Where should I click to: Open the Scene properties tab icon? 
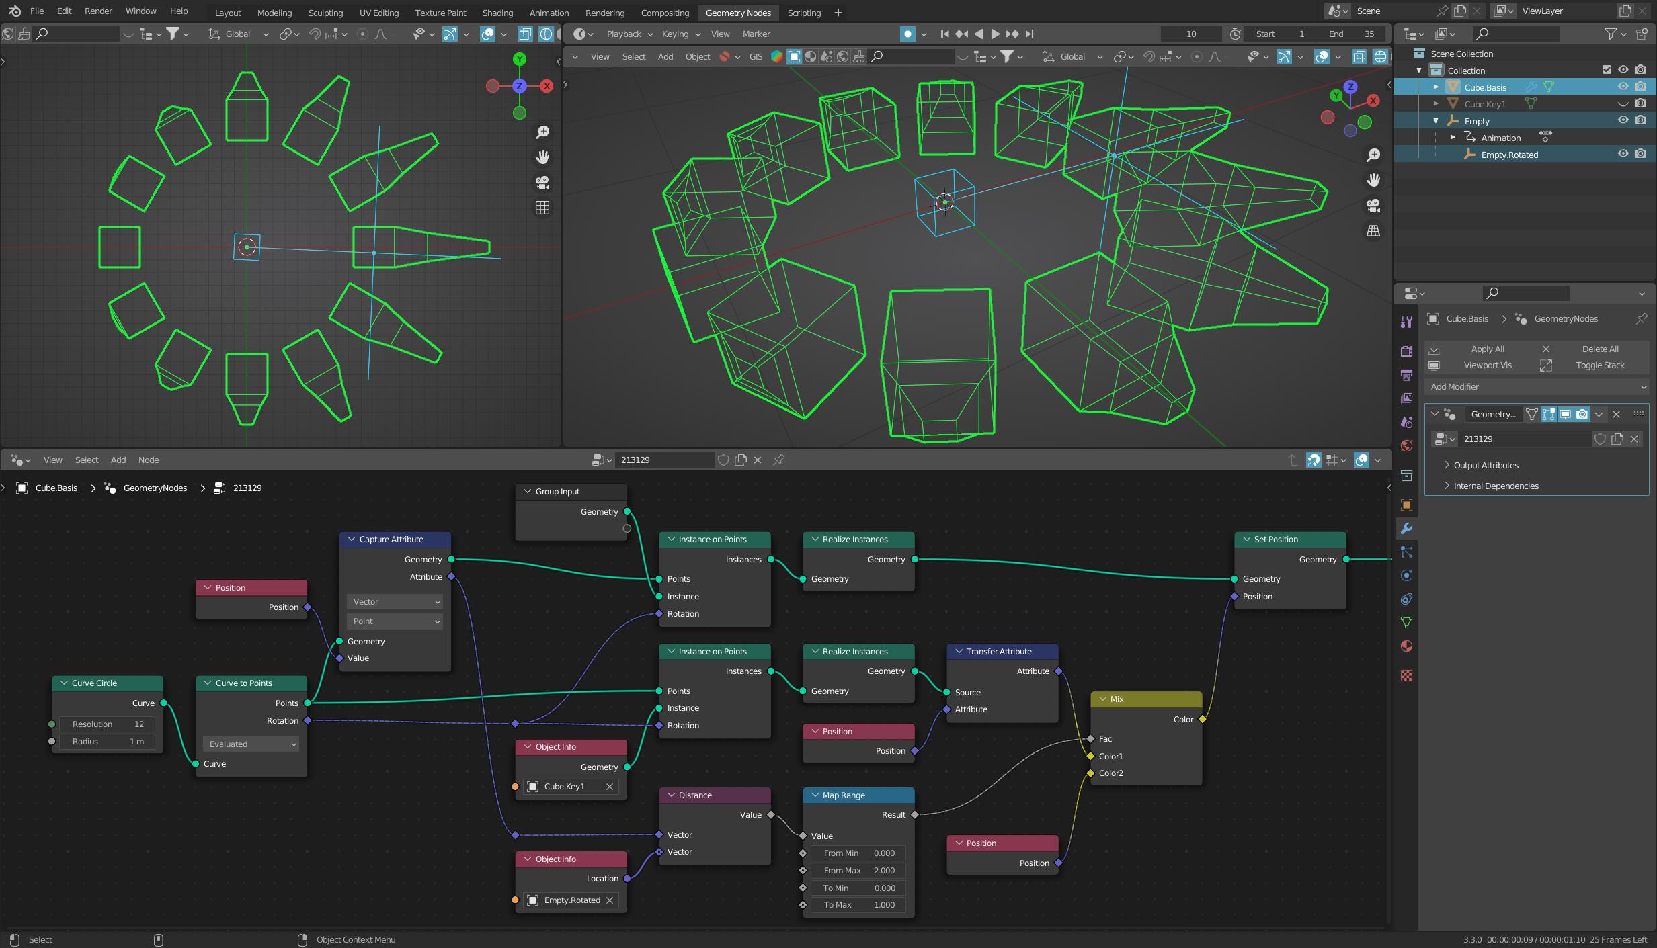(1406, 422)
